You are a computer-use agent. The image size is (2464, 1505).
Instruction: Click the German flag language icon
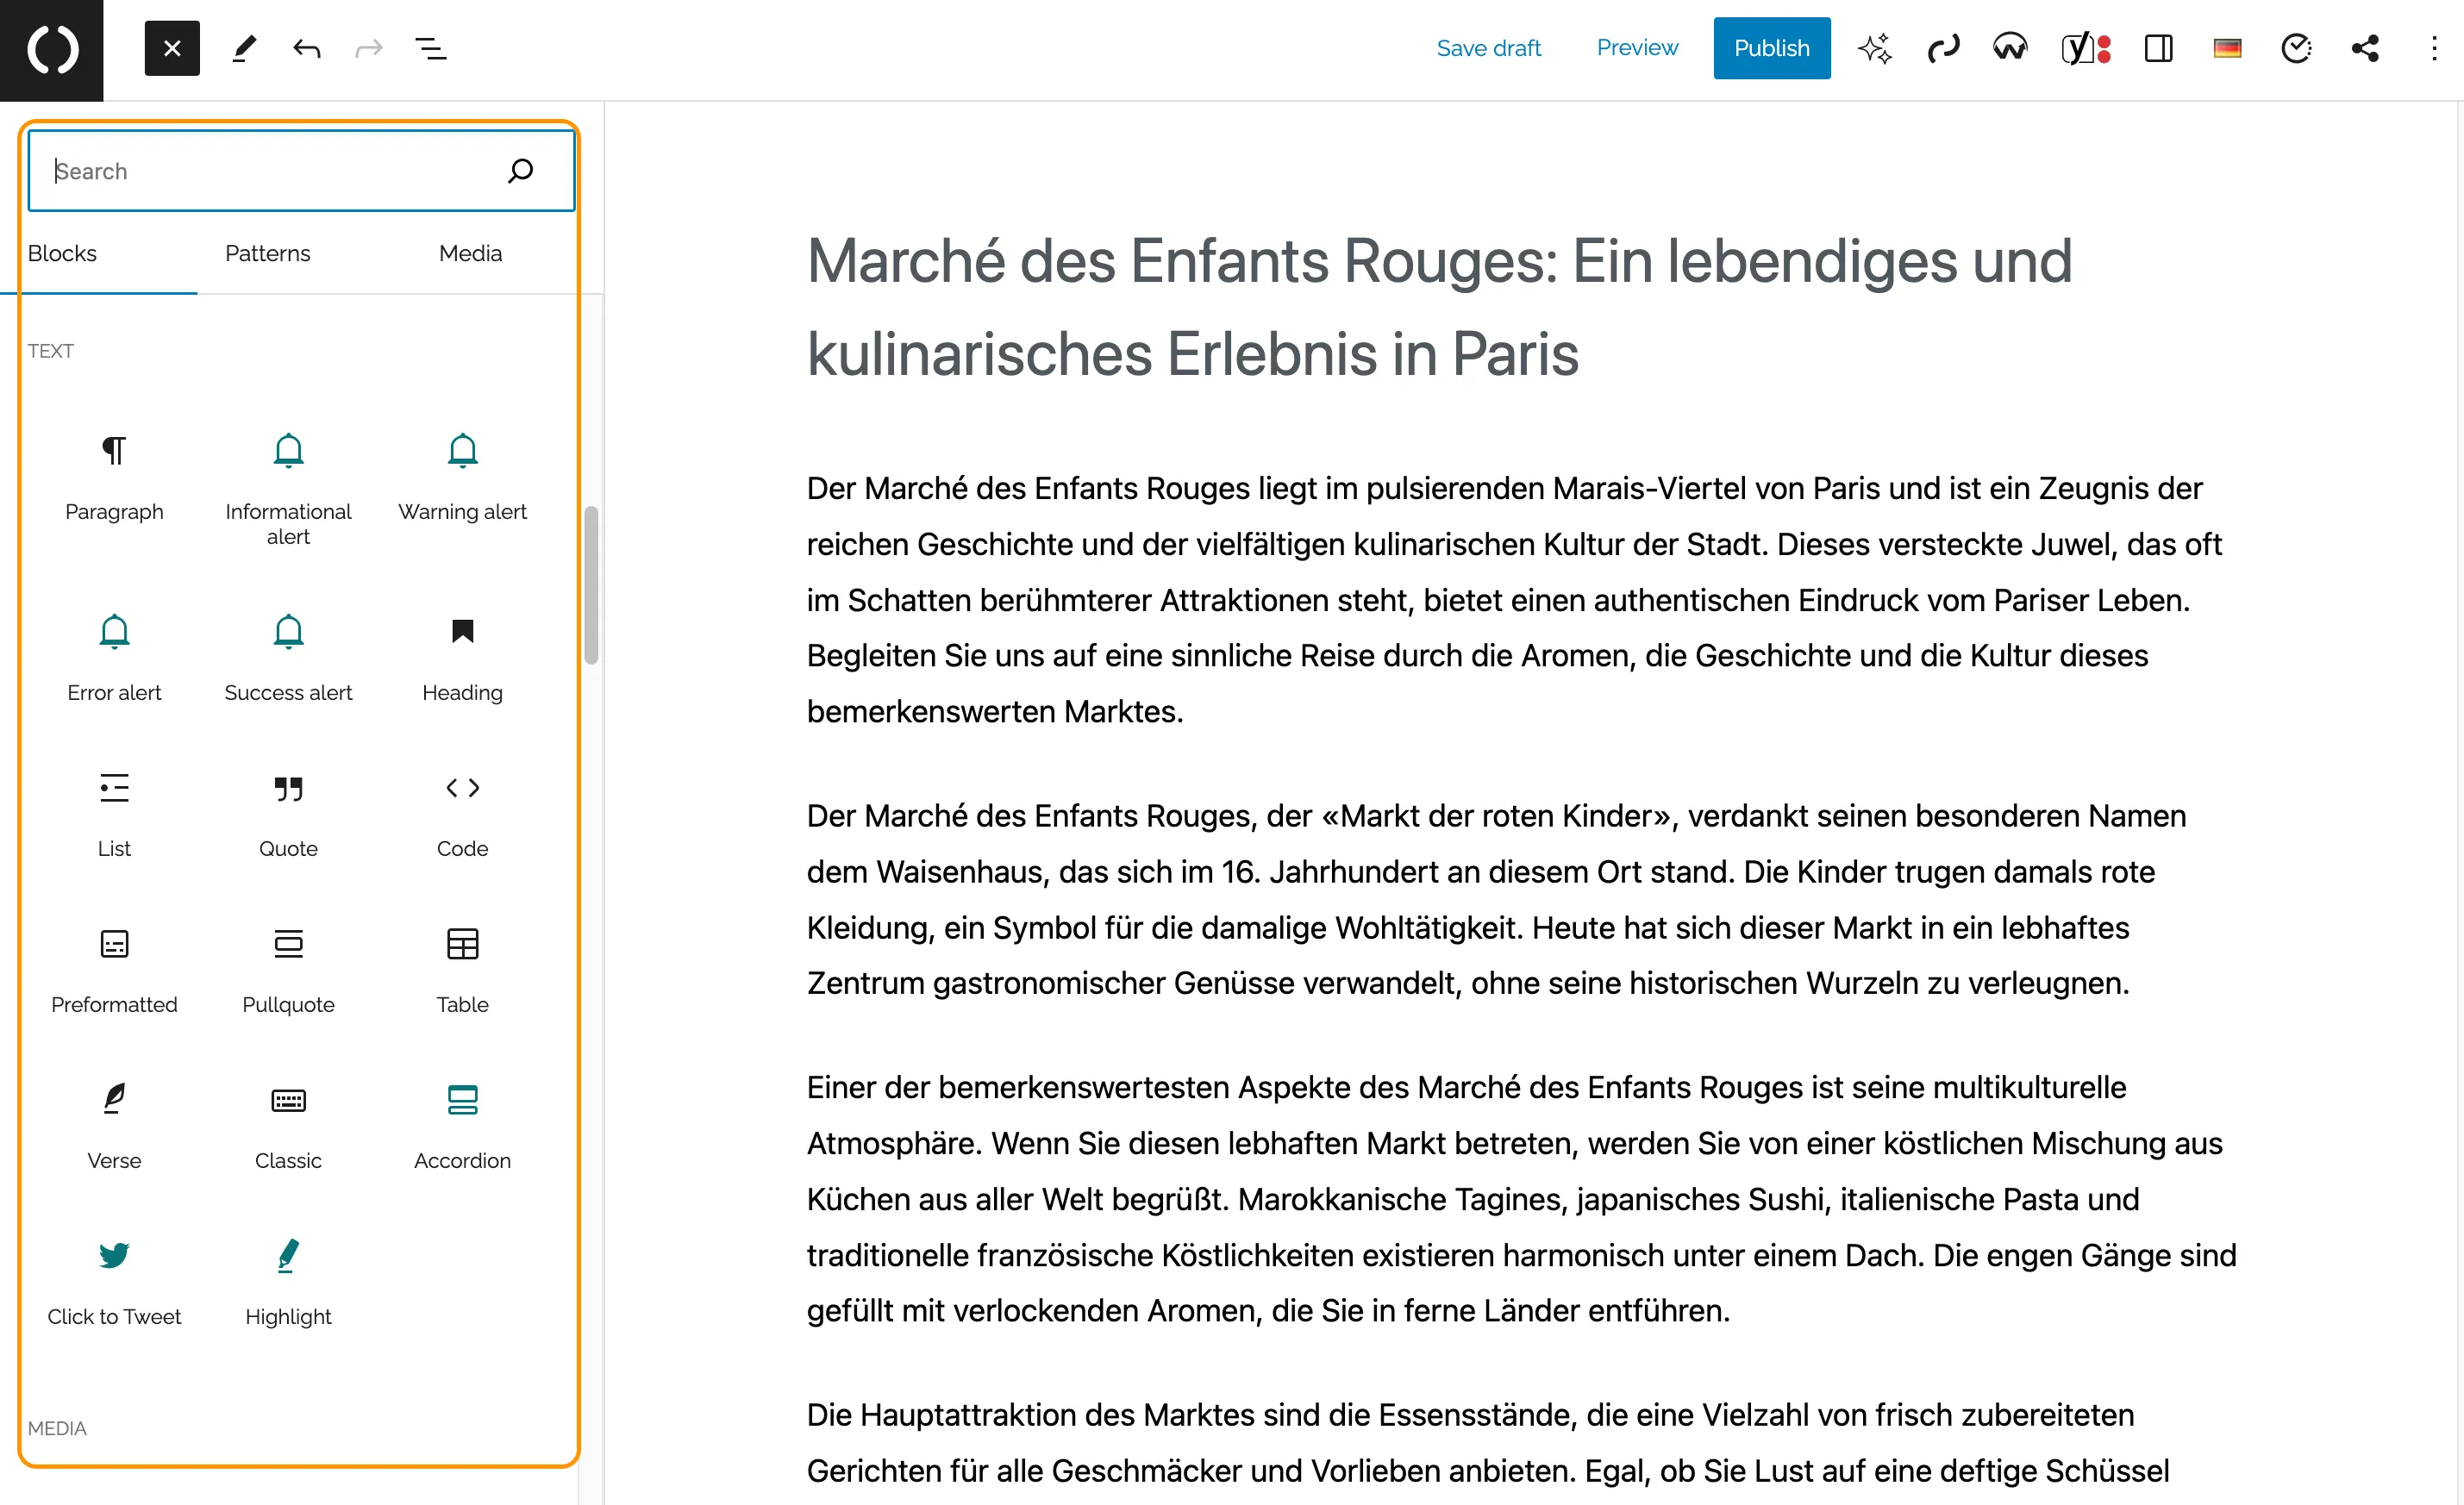pos(2227,48)
